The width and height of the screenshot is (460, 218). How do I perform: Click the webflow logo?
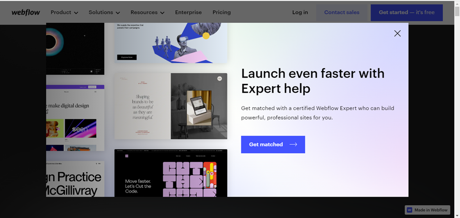[26, 13]
